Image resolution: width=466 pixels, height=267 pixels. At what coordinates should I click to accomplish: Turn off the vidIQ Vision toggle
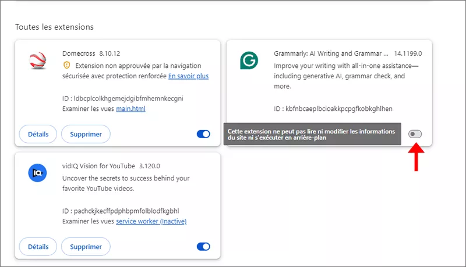[x=203, y=247]
